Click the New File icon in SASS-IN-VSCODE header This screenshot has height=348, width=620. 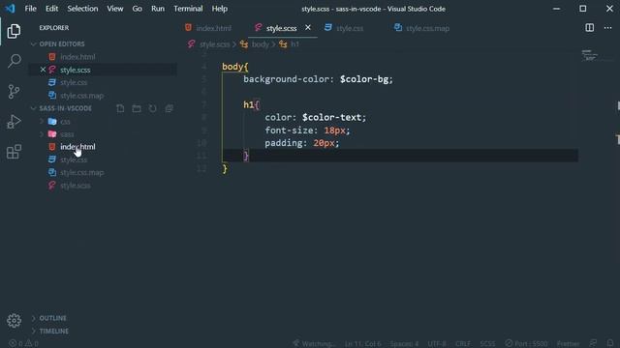click(120, 108)
